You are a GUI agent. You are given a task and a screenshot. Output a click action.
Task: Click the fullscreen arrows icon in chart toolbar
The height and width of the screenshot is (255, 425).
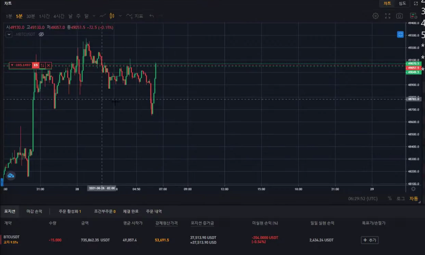(388, 16)
